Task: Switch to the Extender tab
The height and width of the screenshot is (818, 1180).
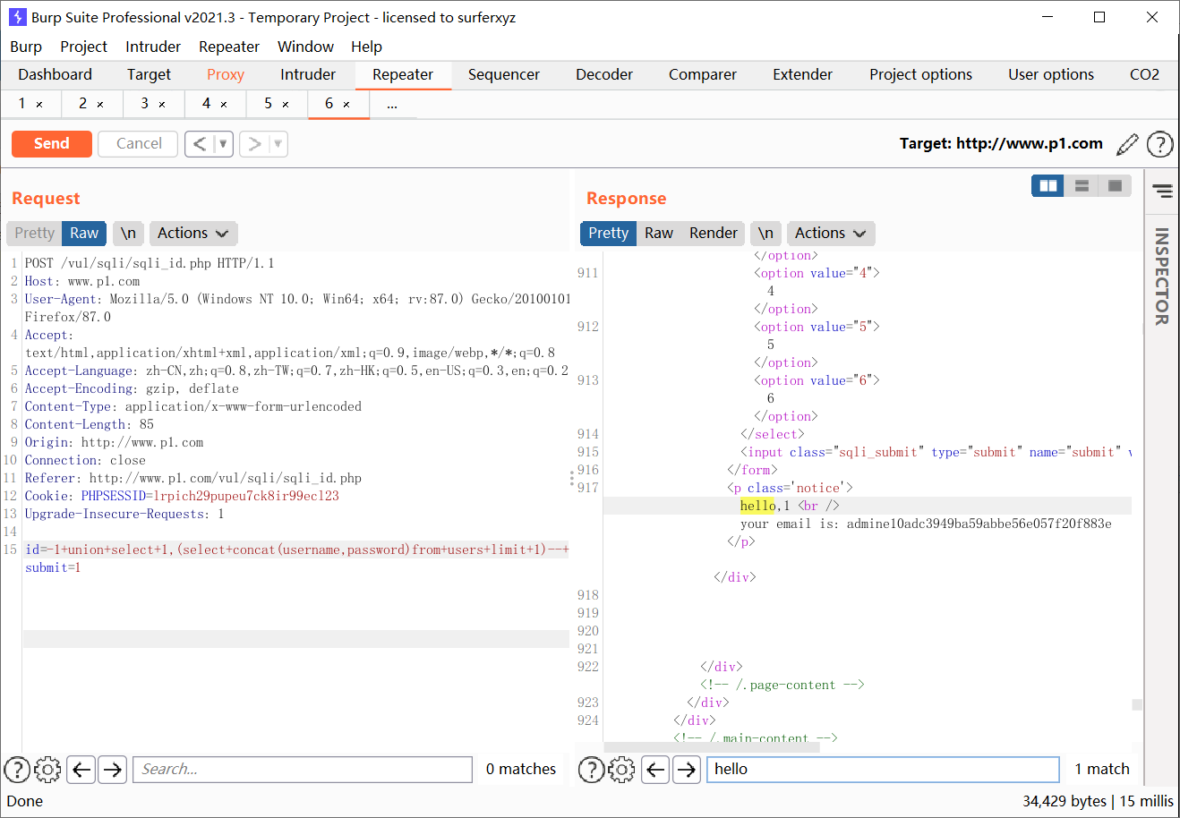Action: pyautogui.click(x=803, y=74)
